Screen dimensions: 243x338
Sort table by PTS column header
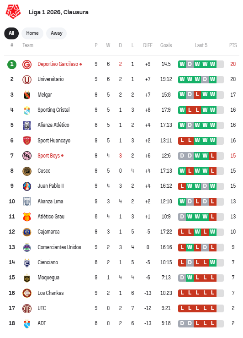233,45
